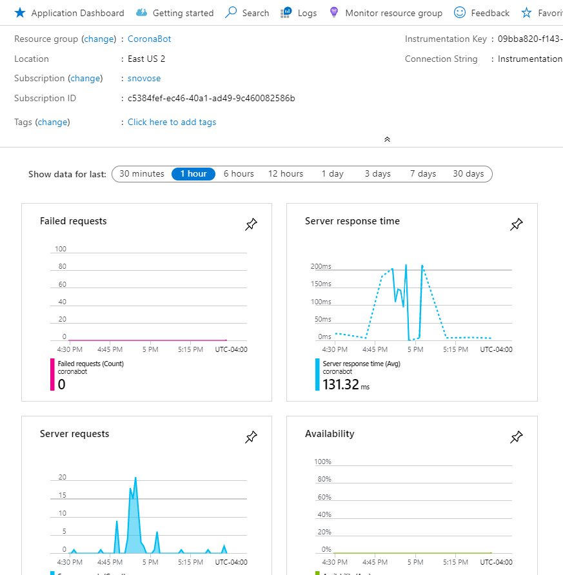Click the Search magnifier icon
This screenshot has height=575, width=563.
coord(231,12)
